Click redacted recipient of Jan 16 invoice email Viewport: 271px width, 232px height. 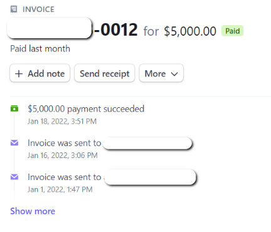[147, 144]
